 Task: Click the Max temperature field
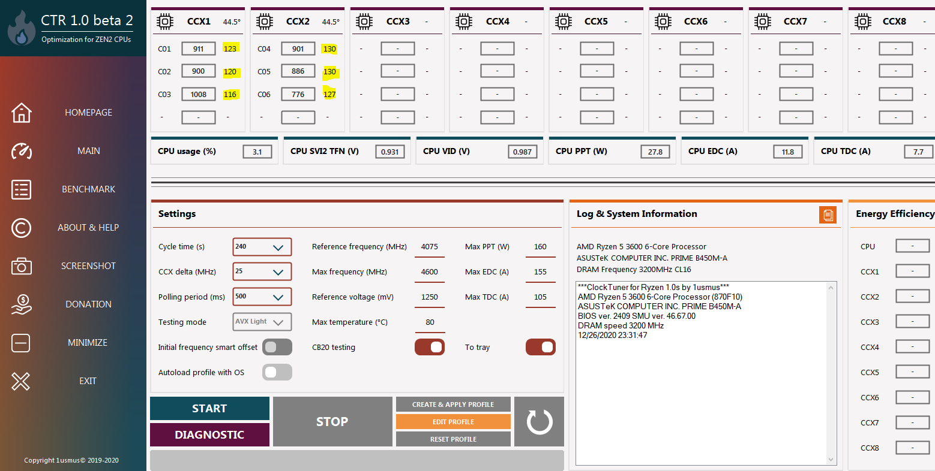[x=430, y=322]
